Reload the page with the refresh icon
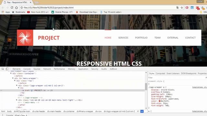Screen dimensions: 207x116 point(12,8)
